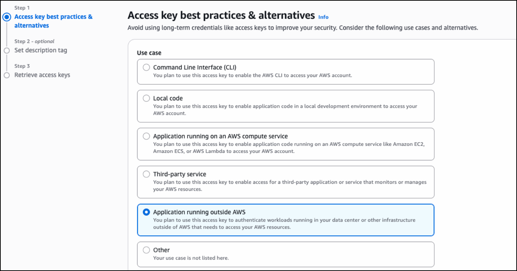Screen dimensions: 517x271
Task: Choose the Local code use case
Action: pyautogui.click(x=146, y=99)
